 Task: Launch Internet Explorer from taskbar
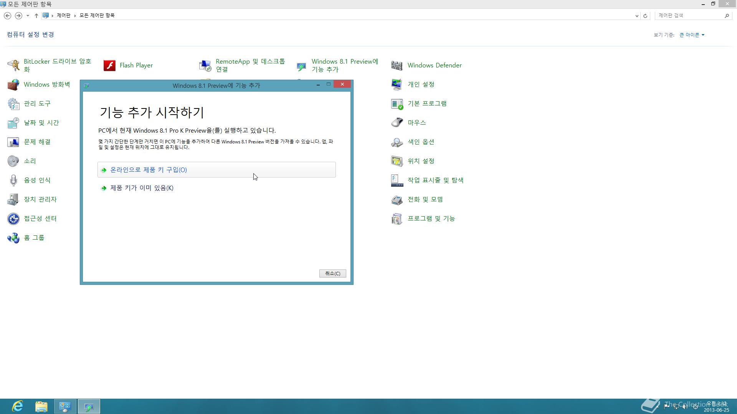click(x=18, y=406)
